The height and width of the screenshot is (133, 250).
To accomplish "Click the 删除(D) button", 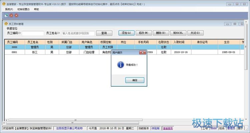I will [161, 33].
